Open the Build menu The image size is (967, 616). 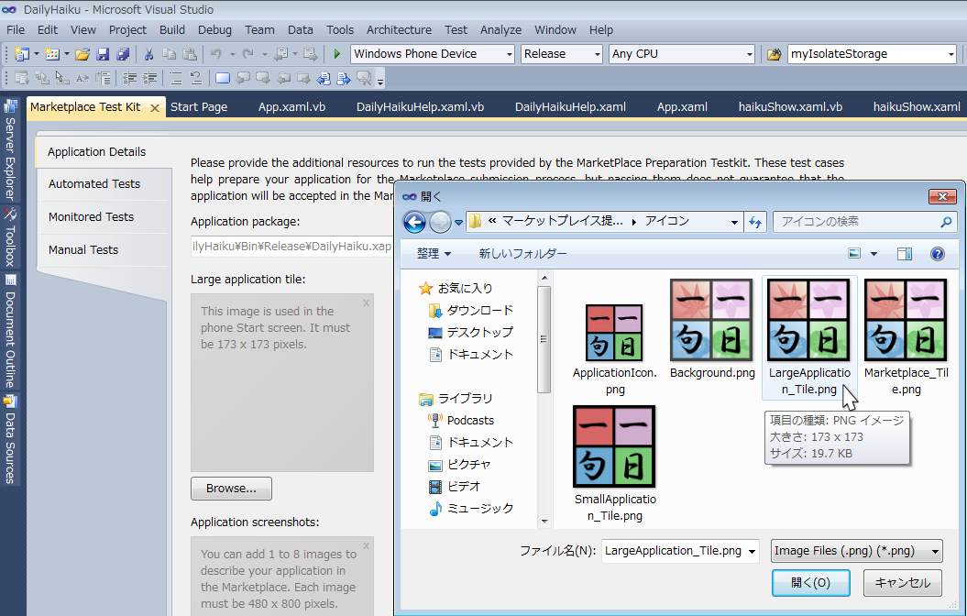172,29
